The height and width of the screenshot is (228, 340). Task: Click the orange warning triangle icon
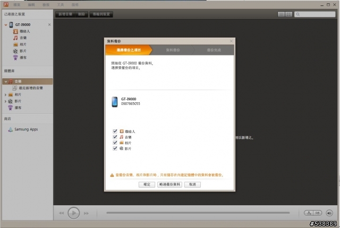pos(112,175)
